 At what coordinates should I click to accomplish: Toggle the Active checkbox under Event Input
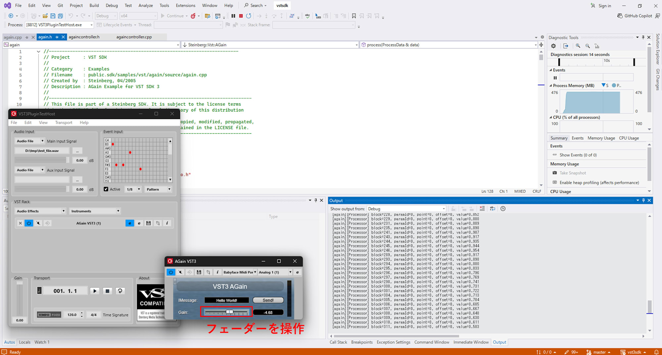tap(106, 189)
